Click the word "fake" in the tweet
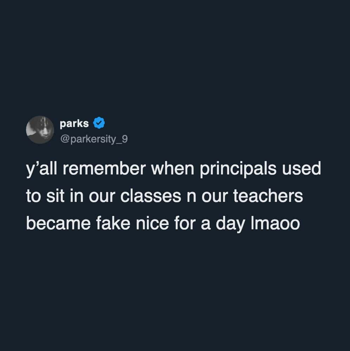The image size is (350, 351). click(x=113, y=223)
